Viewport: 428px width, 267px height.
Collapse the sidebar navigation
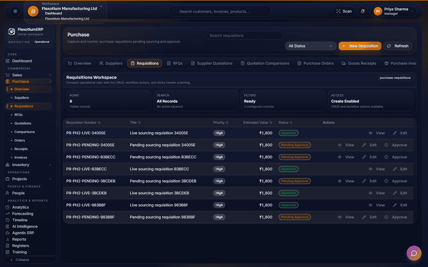tap(20, 260)
